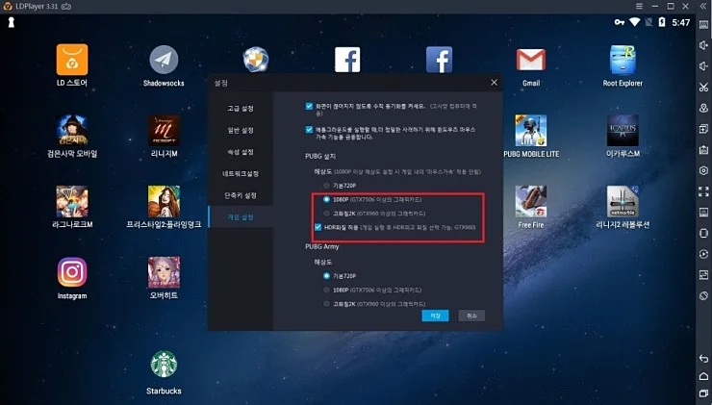This screenshot has width=712, height=405.
Task: Open settings via the sidebar gear icon
Action: click(703, 170)
